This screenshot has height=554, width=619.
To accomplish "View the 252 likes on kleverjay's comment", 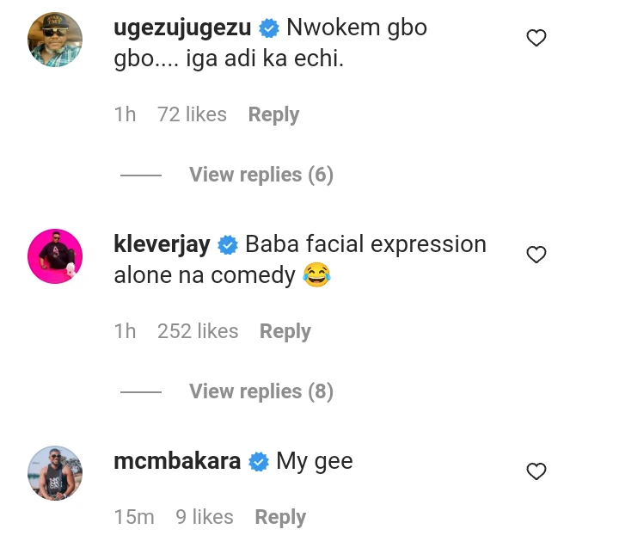I will click(x=198, y=331).
